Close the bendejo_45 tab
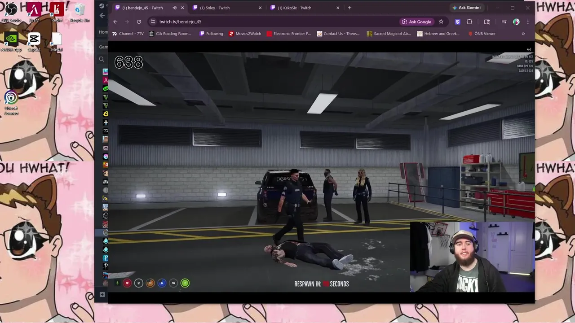575x323 pixels. [x=182, y=8]
